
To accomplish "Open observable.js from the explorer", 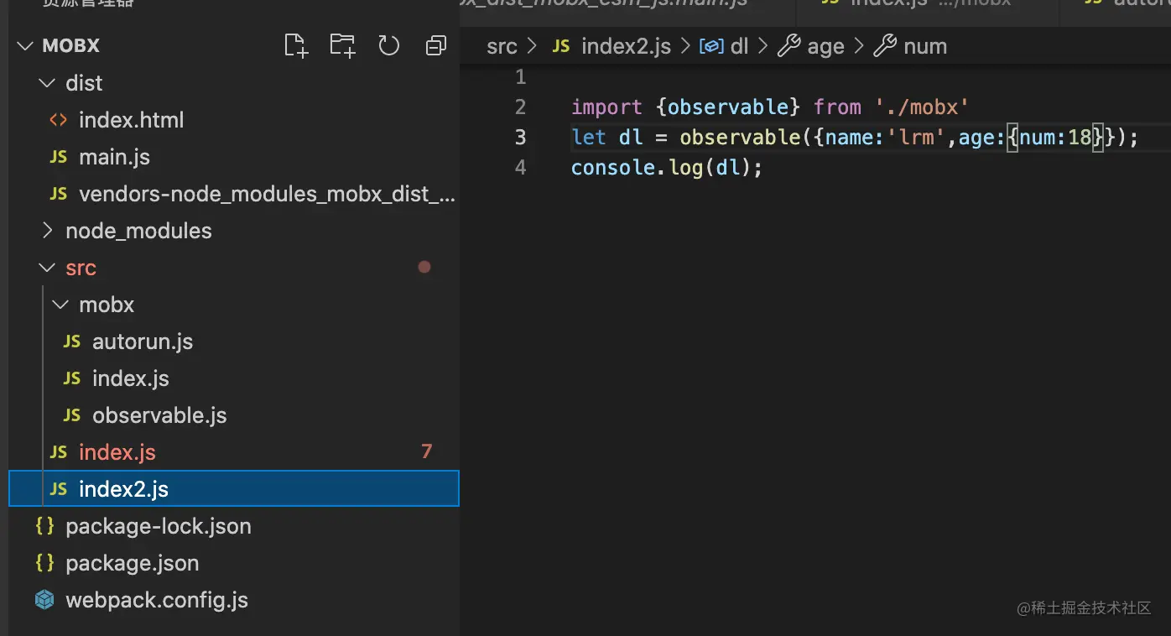I will 159,415.
